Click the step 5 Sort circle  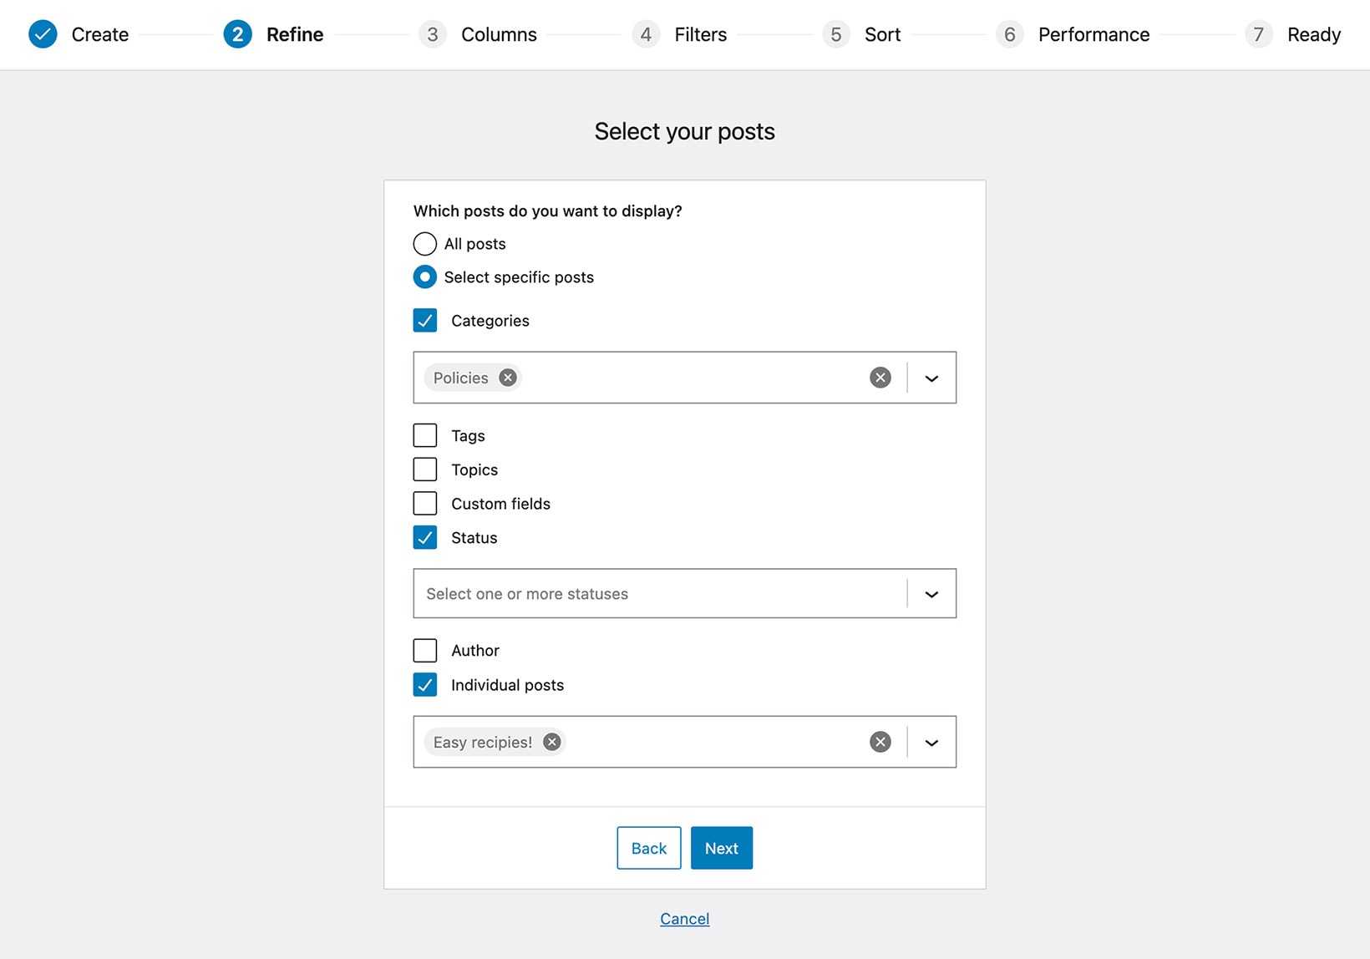pyautogui.click(x=835, y=34)
